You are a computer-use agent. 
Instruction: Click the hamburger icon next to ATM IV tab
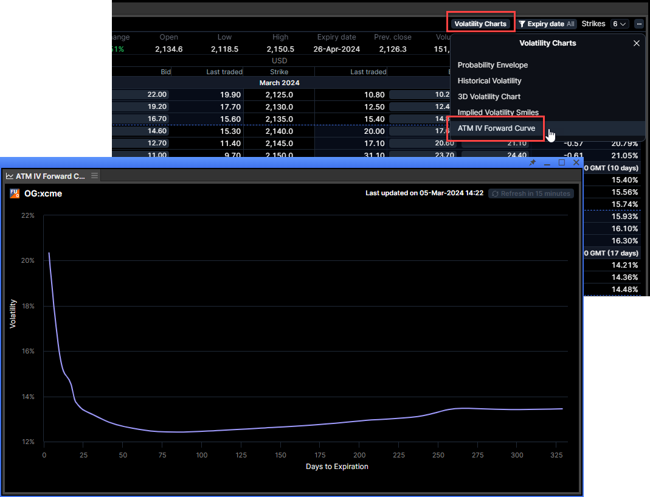pyautogui.click(x=95, y=175)
